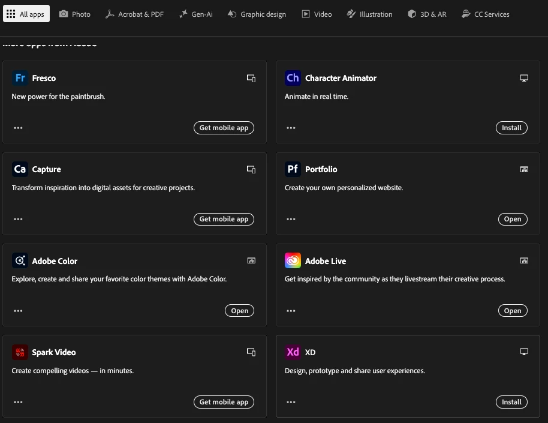Switch to the CC Services tab
Viewport: 548px width, 423px height.
(486, 14)
